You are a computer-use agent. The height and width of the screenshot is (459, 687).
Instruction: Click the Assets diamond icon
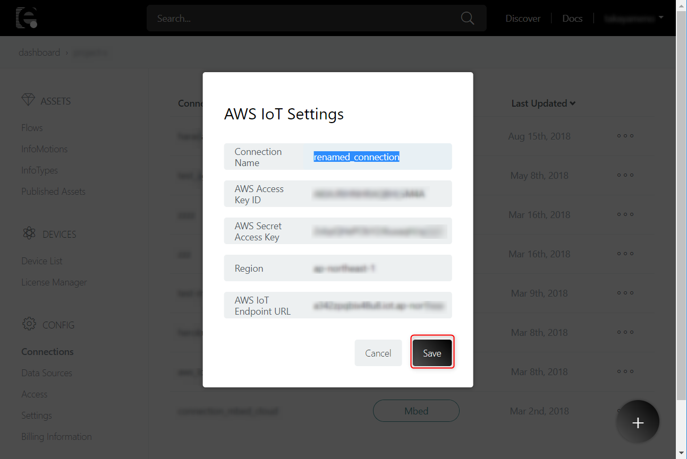28,100
